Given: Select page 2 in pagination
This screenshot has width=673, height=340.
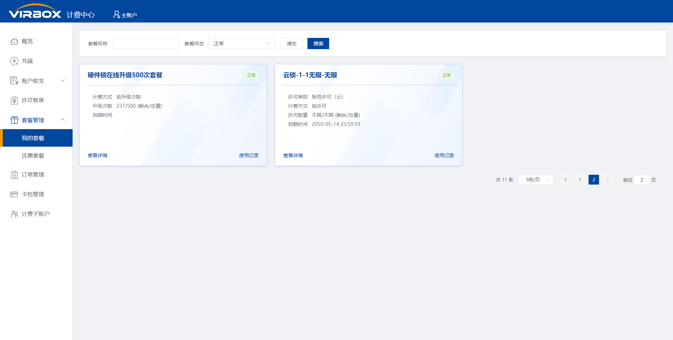Looking at the screenshot, I should point(594,180).
